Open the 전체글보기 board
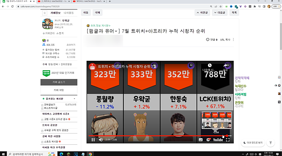This screenshot has height=156, width=282. (x=50, y=105)
